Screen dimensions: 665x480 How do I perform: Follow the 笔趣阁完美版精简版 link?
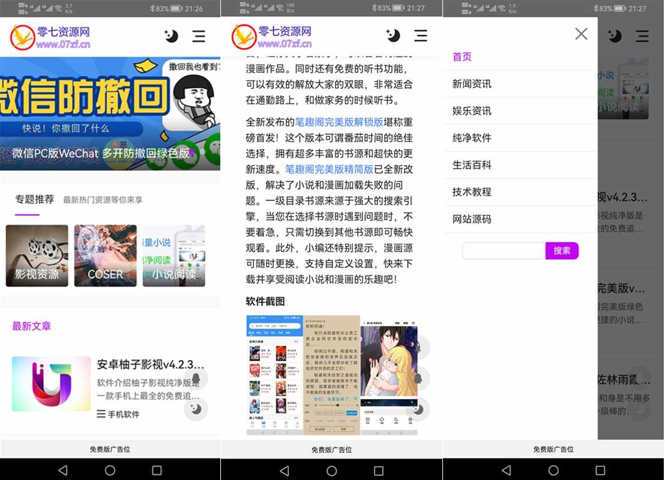[x=329, y=169]
